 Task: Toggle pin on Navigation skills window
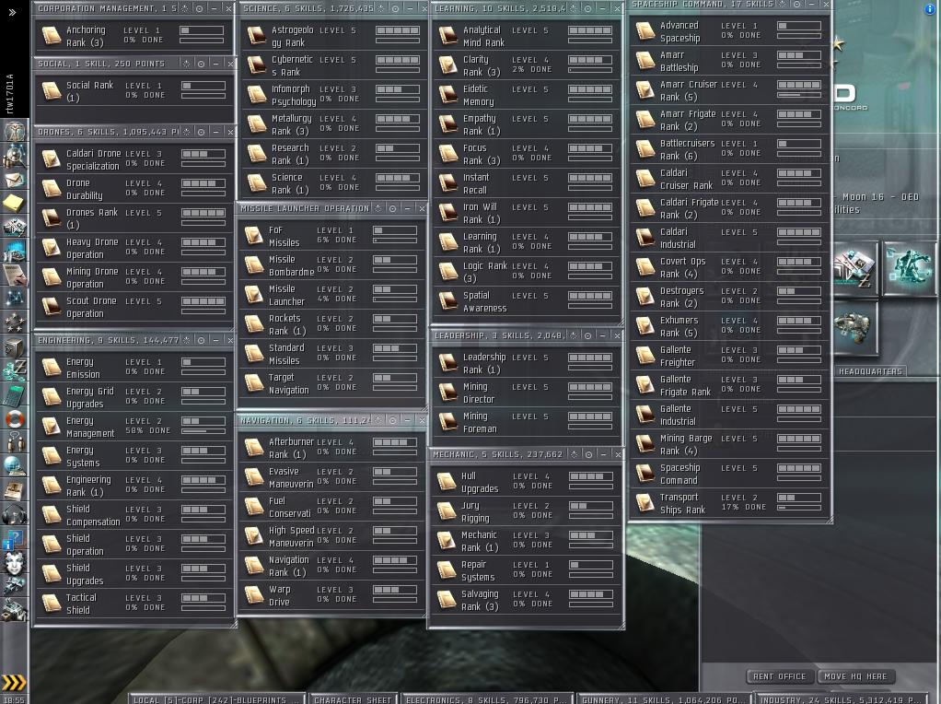coord(378,420)
